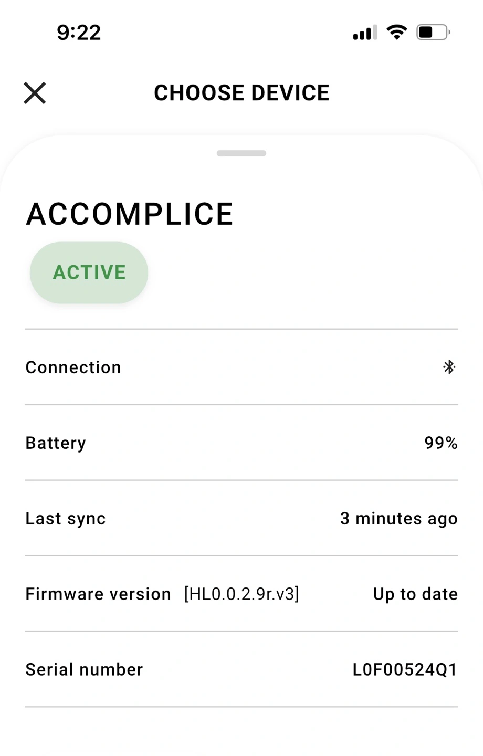The width and height of the screenshot is (483, 756).
Task: Tap serial number L0F00524Q1
Action: point(405,670)
